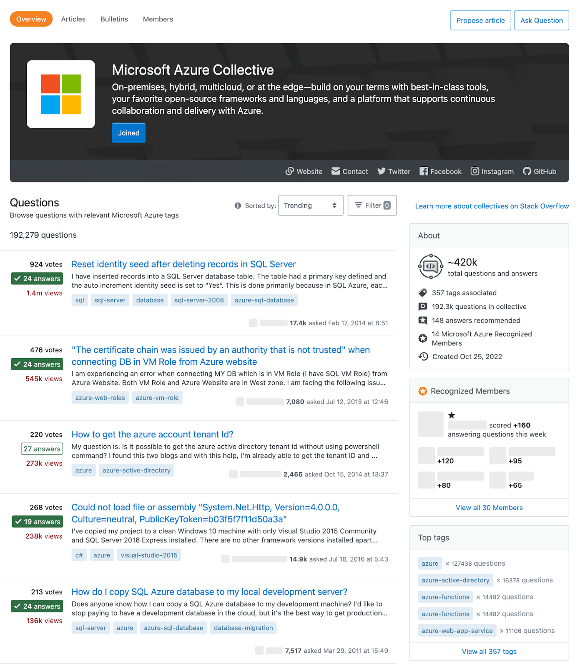
Task: Click the database tag
Action: pyautogui.click(x=150, y=300)
